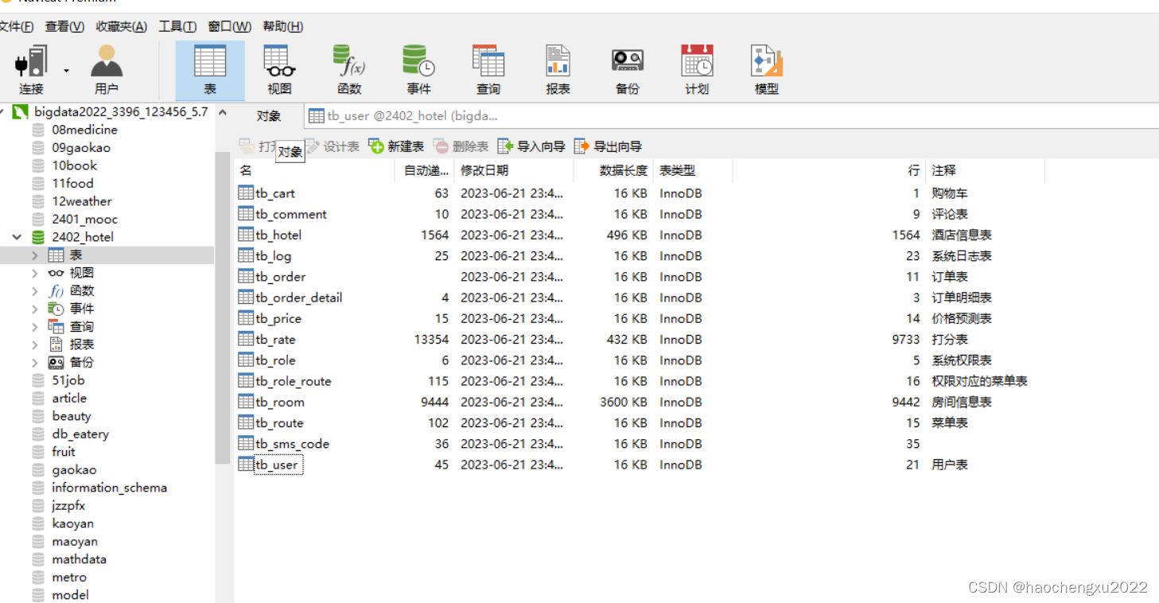Click New Table (新建表) button
The width and height of the screenshot is (1159, 603).
(396, 146)
